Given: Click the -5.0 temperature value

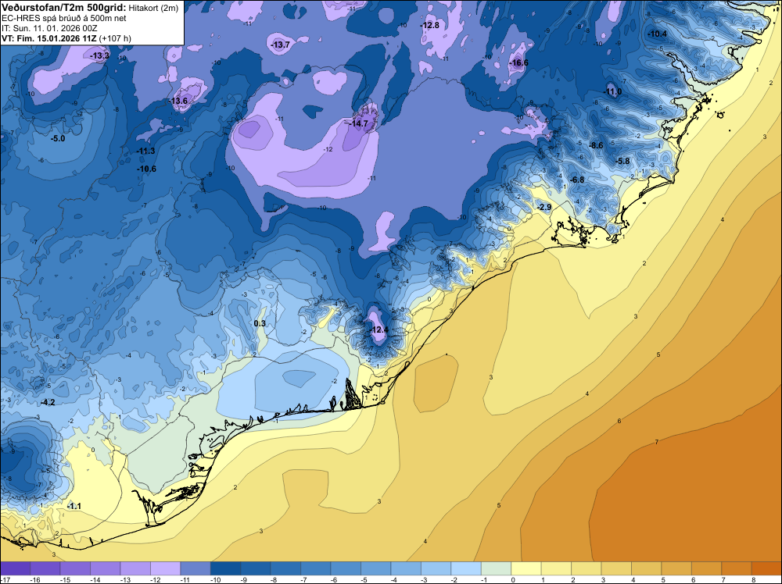Looking at the screenshot, I should pos(58,138).
